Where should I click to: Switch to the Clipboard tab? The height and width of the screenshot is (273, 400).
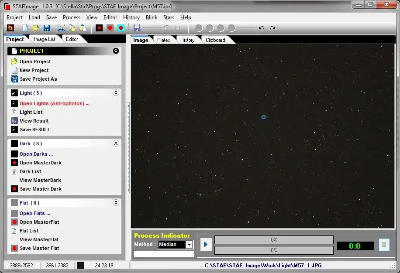(x=215, y=40)
